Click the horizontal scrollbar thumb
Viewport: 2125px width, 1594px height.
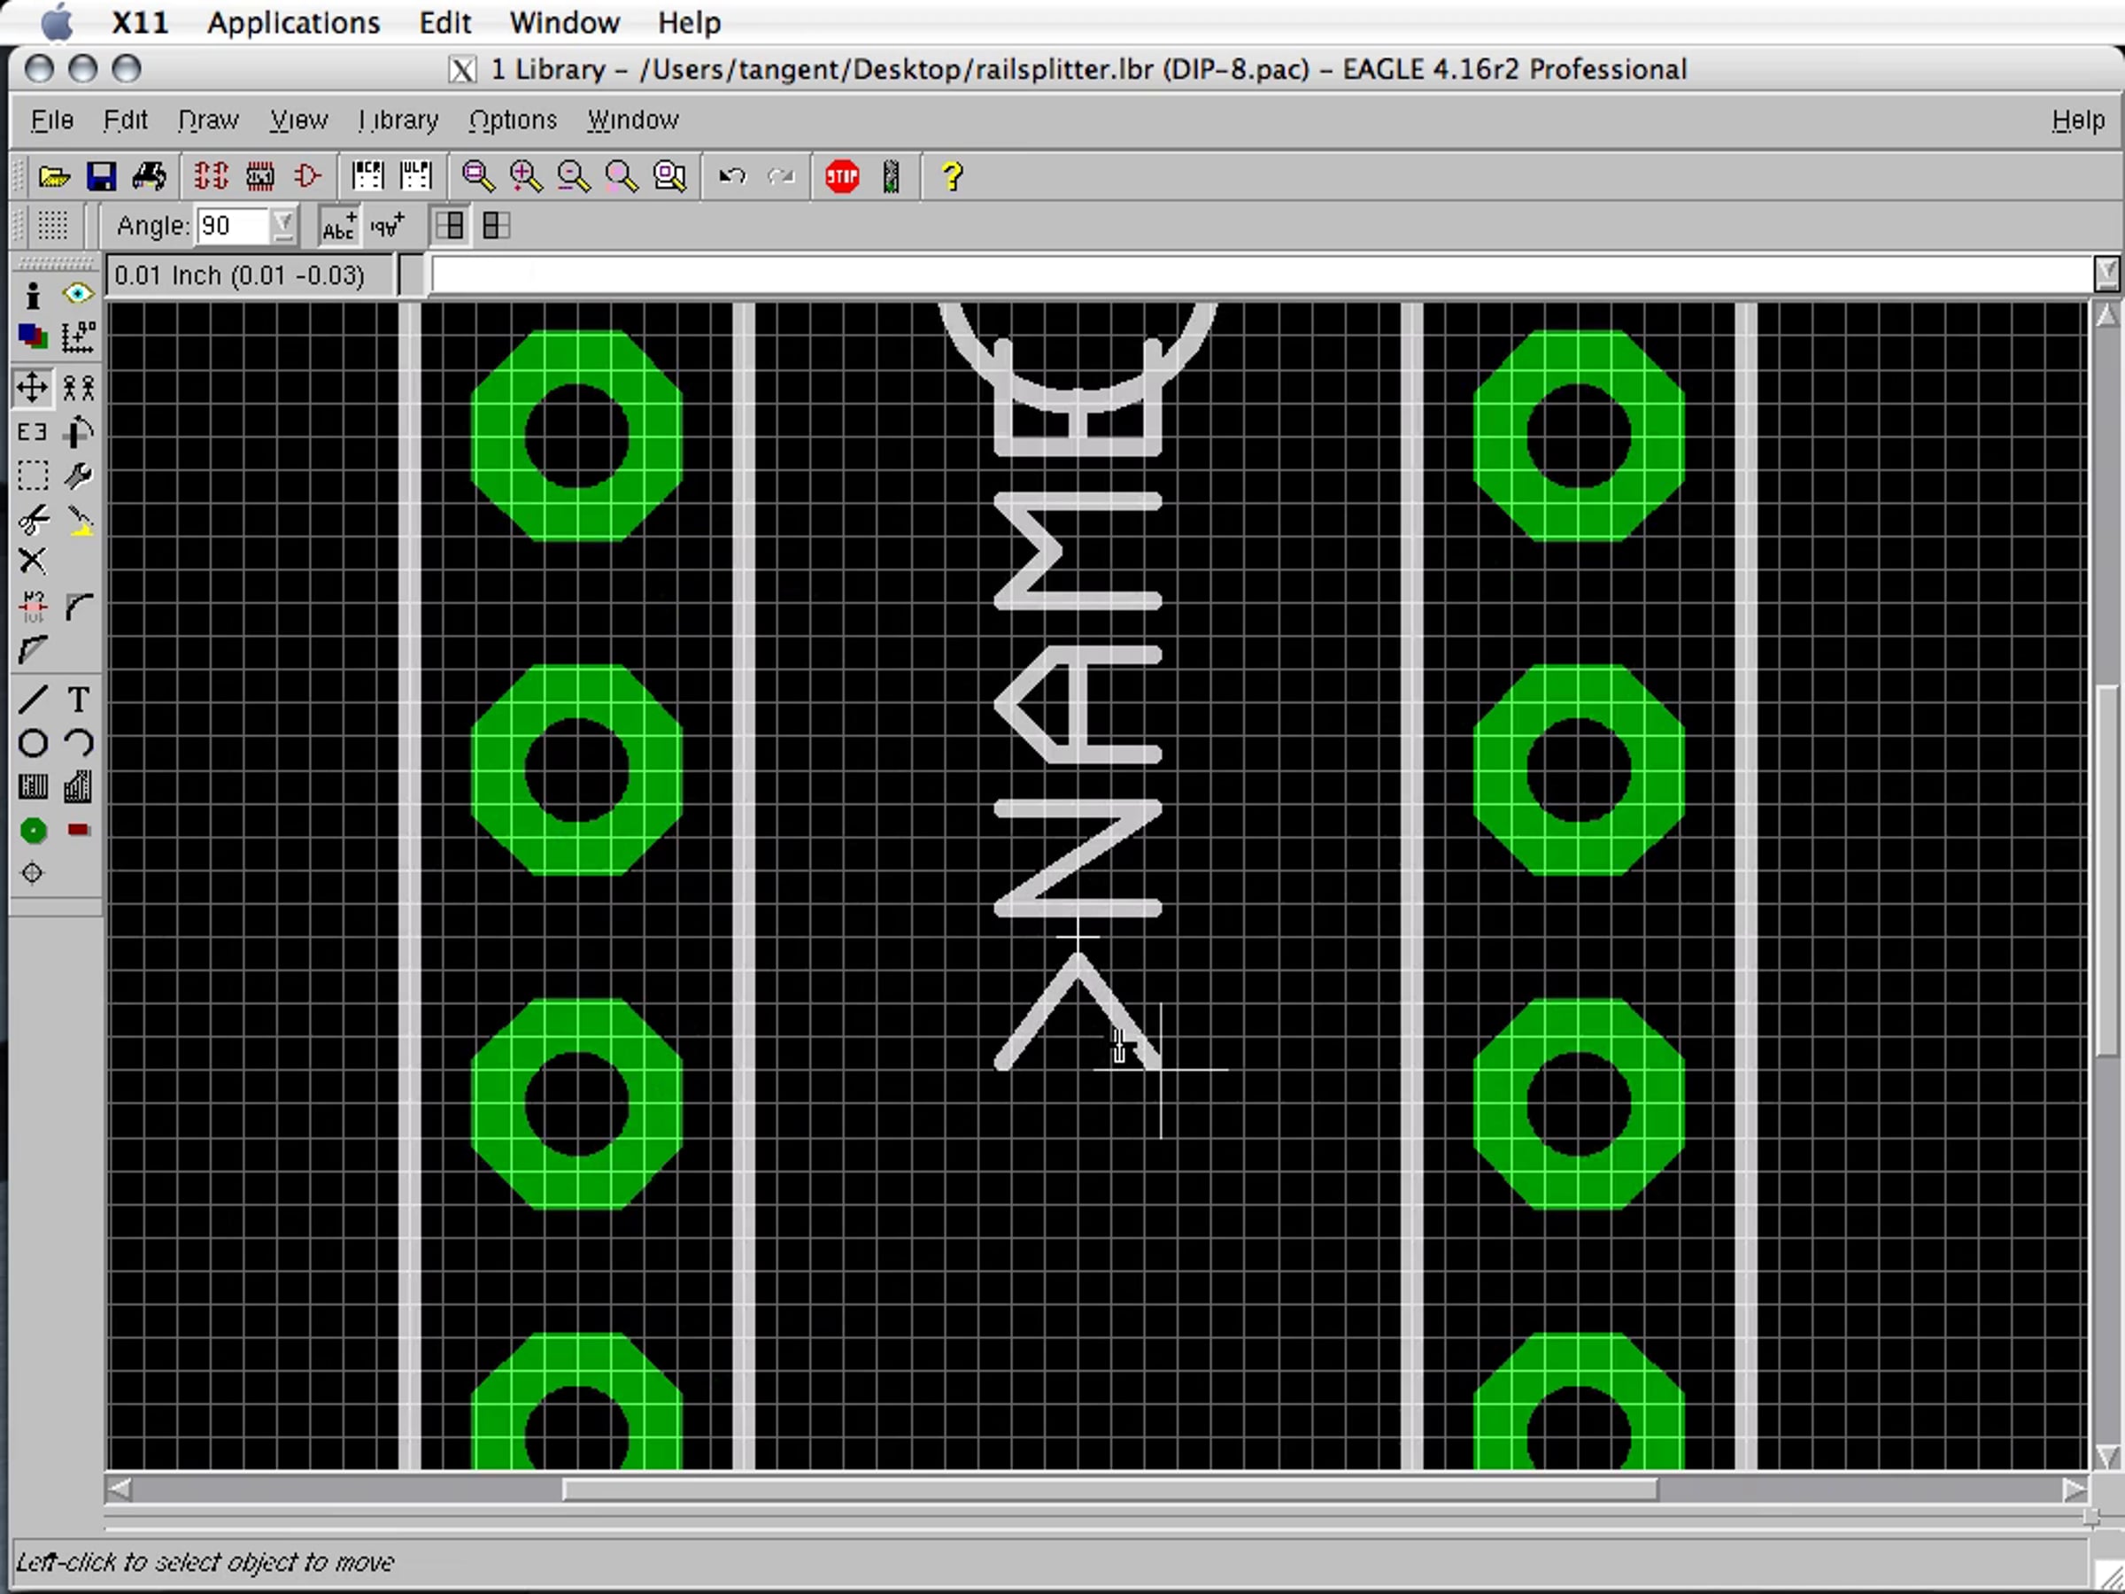point(1109,1490)
